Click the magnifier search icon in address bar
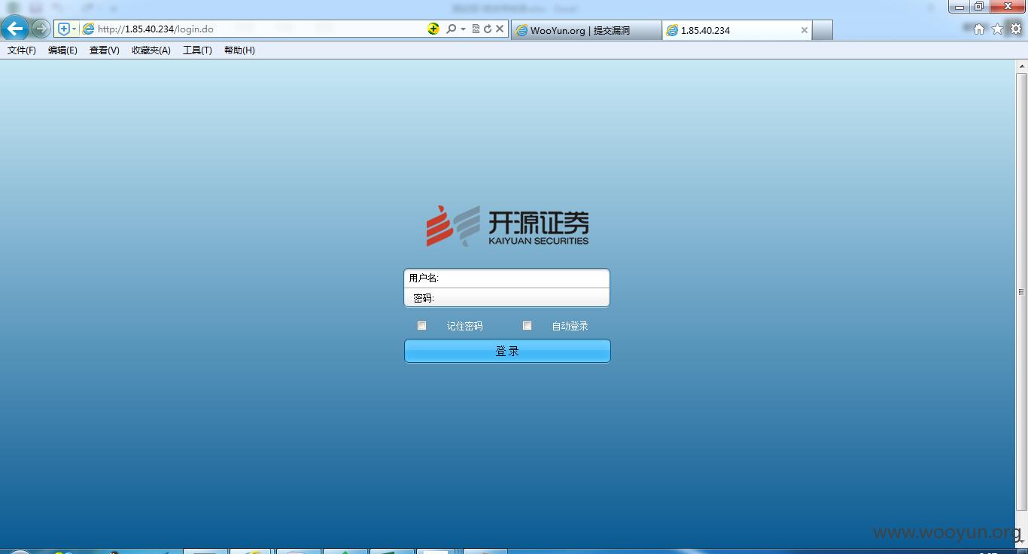1028x554 pixels. pyautogui.click(x=451, y=29)
